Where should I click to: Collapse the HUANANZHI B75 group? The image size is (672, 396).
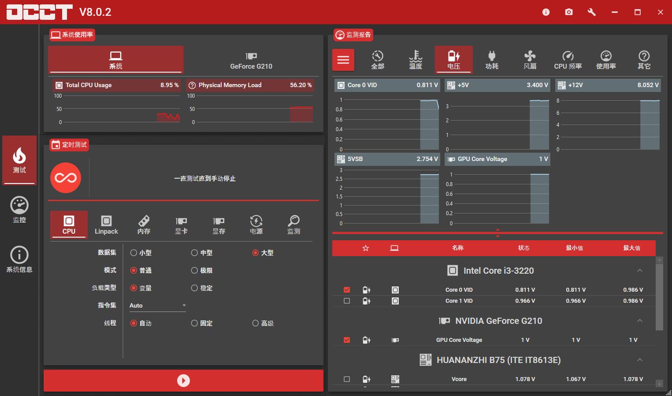[640, 360]
